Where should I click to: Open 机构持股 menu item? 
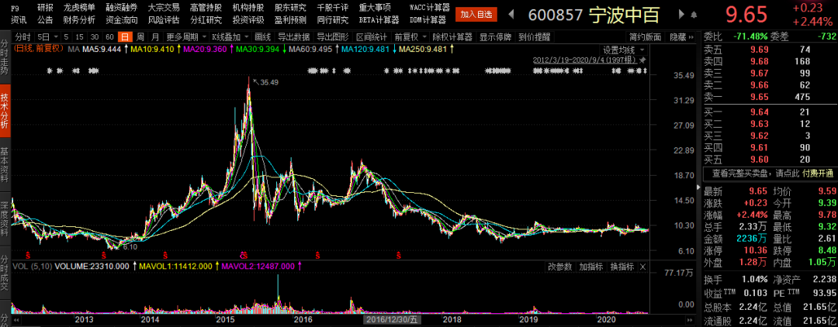tap(248, 8)
